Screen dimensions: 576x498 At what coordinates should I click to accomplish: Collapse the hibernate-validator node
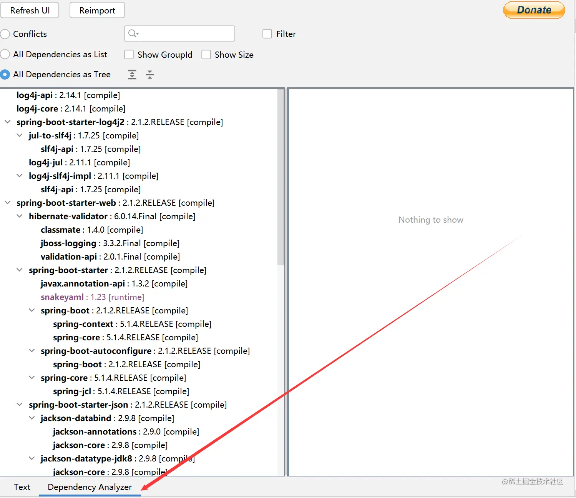20,216
